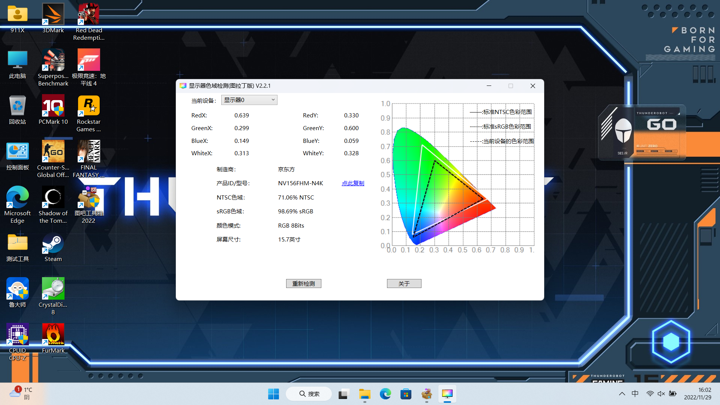Toggle the 中 input method indicator

(635, 394)
